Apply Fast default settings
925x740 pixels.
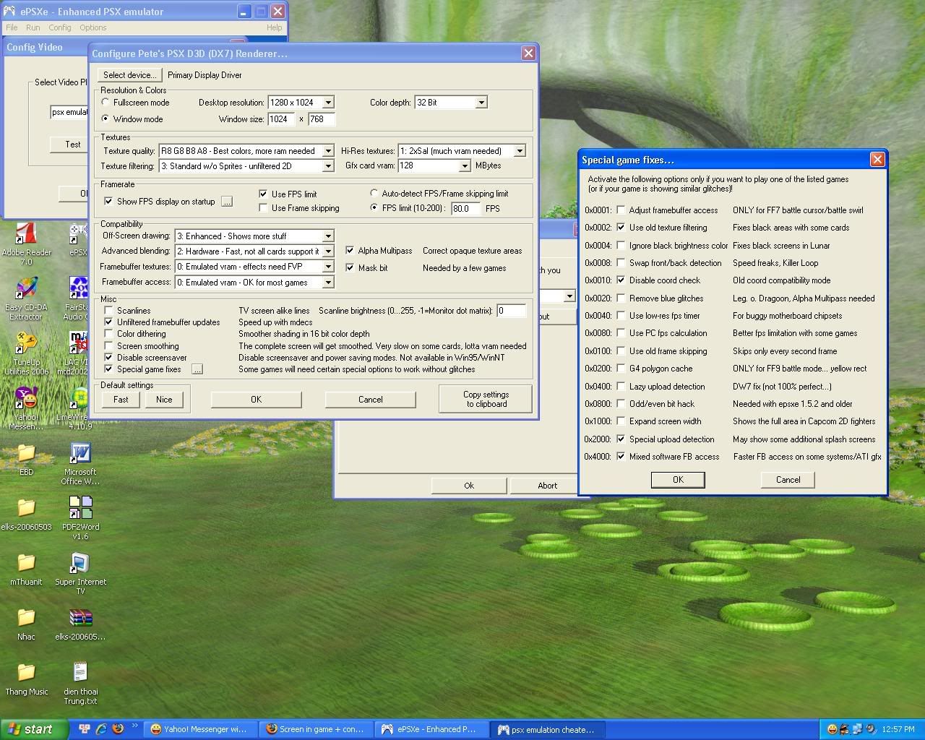click(x=121, y=400)
